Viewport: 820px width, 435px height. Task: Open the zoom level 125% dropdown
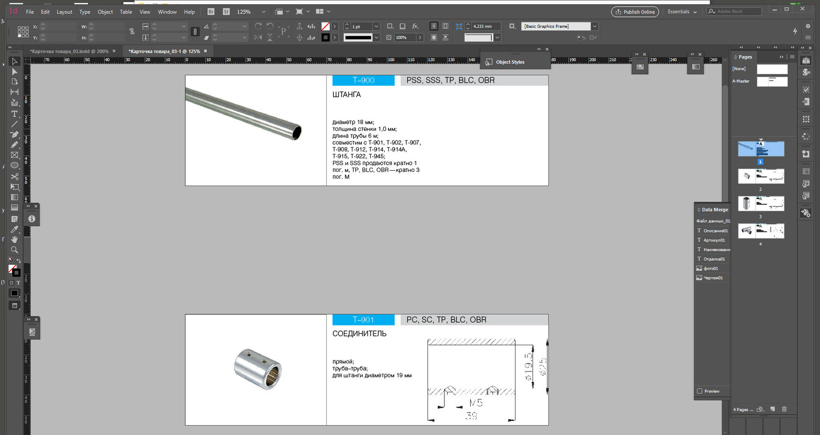pos(263,11)
